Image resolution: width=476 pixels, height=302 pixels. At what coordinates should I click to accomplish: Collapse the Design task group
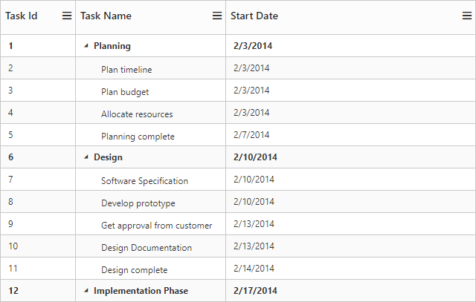coord(86,157)
